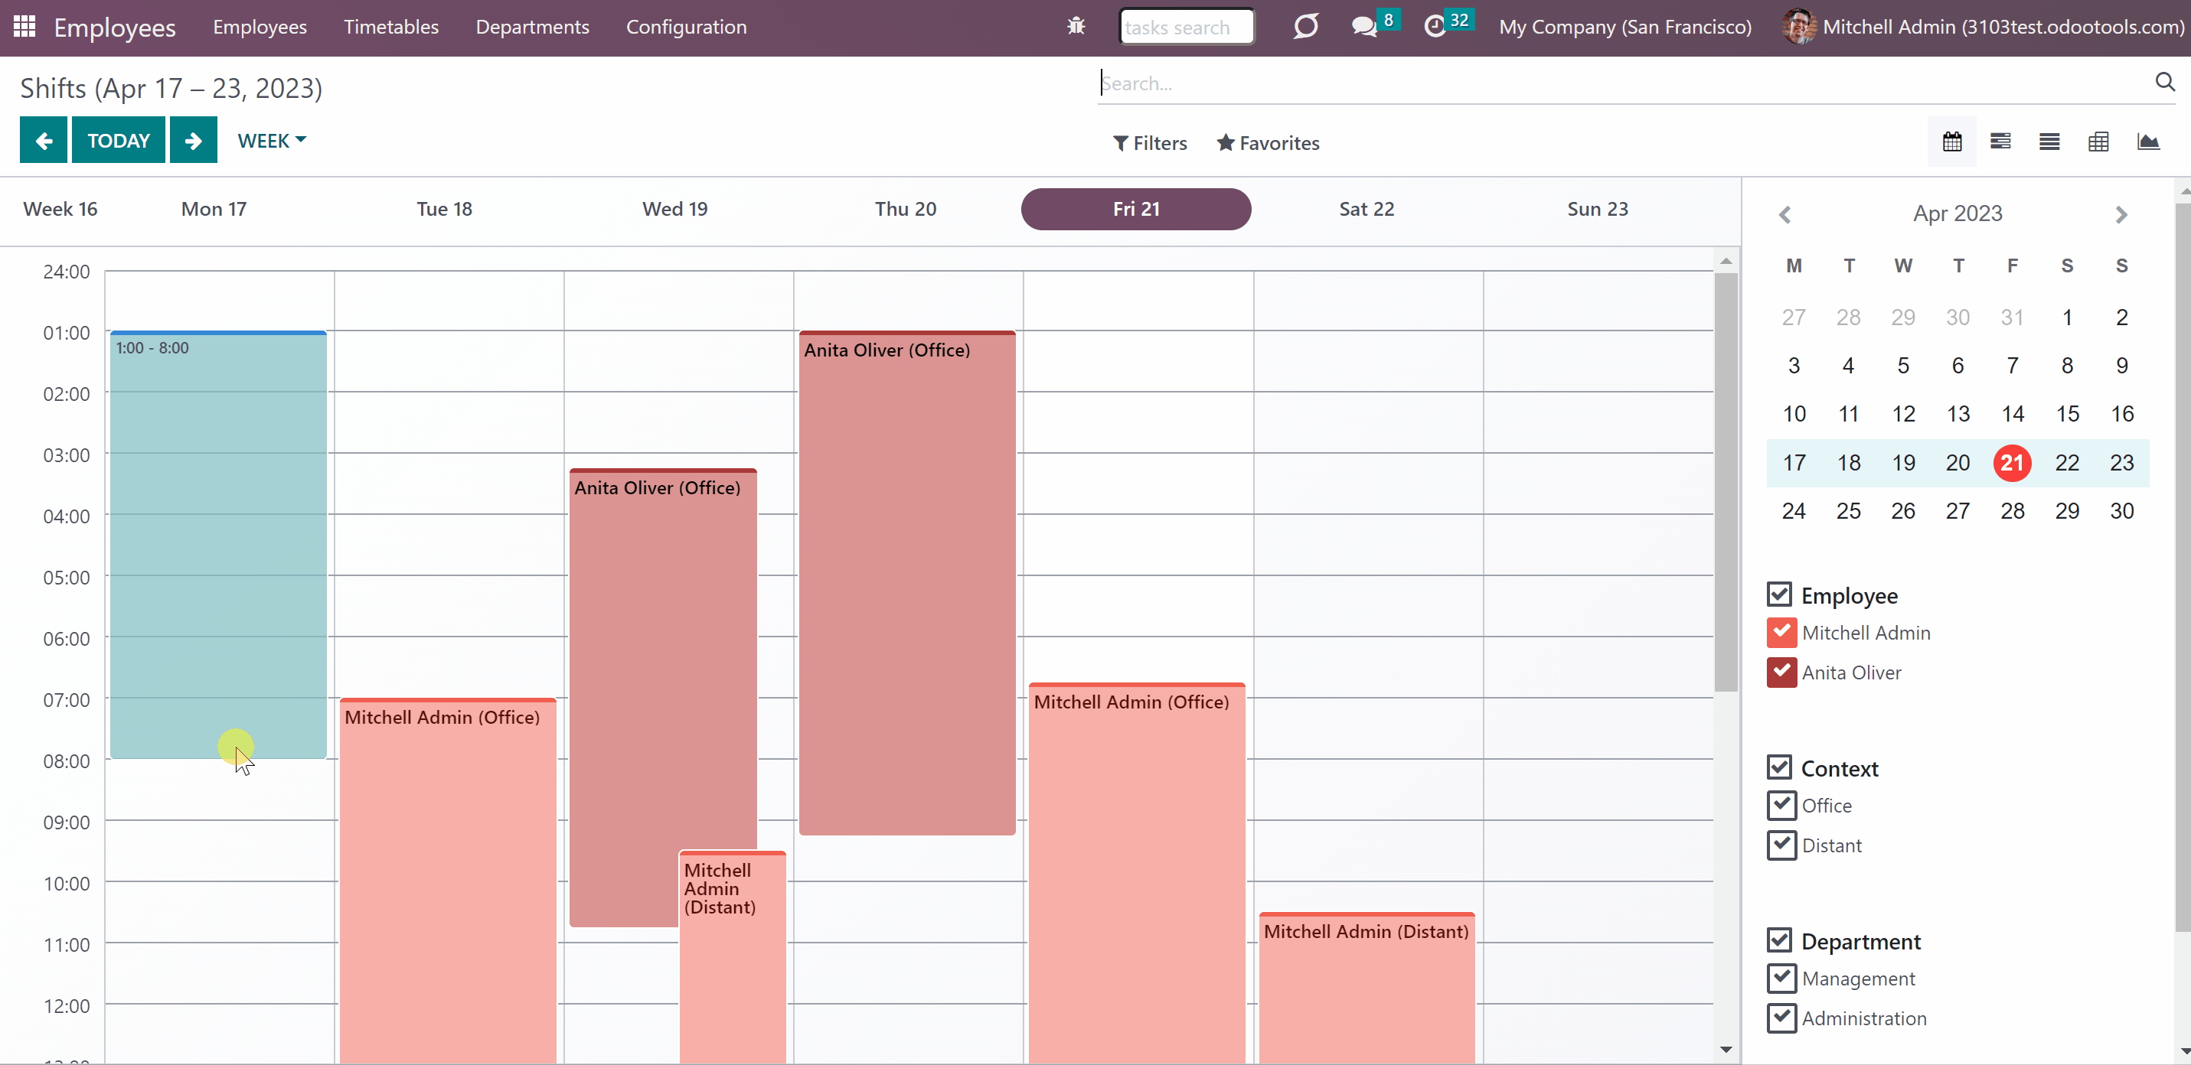Switch to pivot table view
This screenshot has width=2191, height=1065.
click(2098, 142)
